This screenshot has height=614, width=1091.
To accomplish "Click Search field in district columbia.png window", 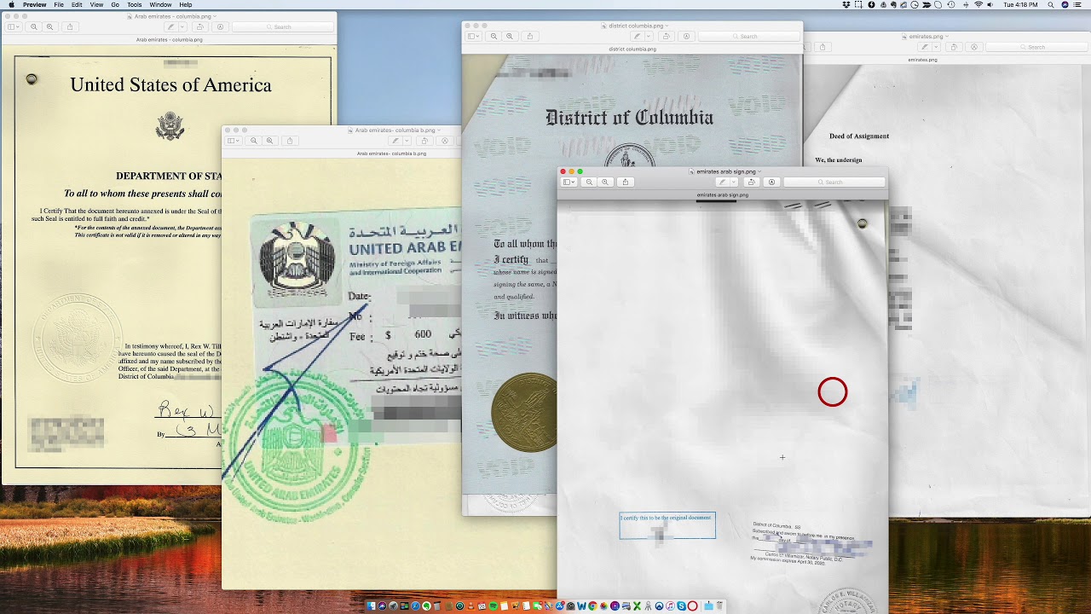I will (748, 36).
